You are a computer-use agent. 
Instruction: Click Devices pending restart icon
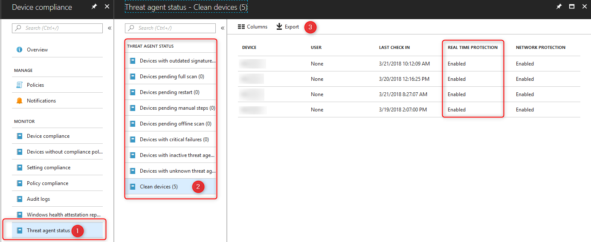pos(132,92)
